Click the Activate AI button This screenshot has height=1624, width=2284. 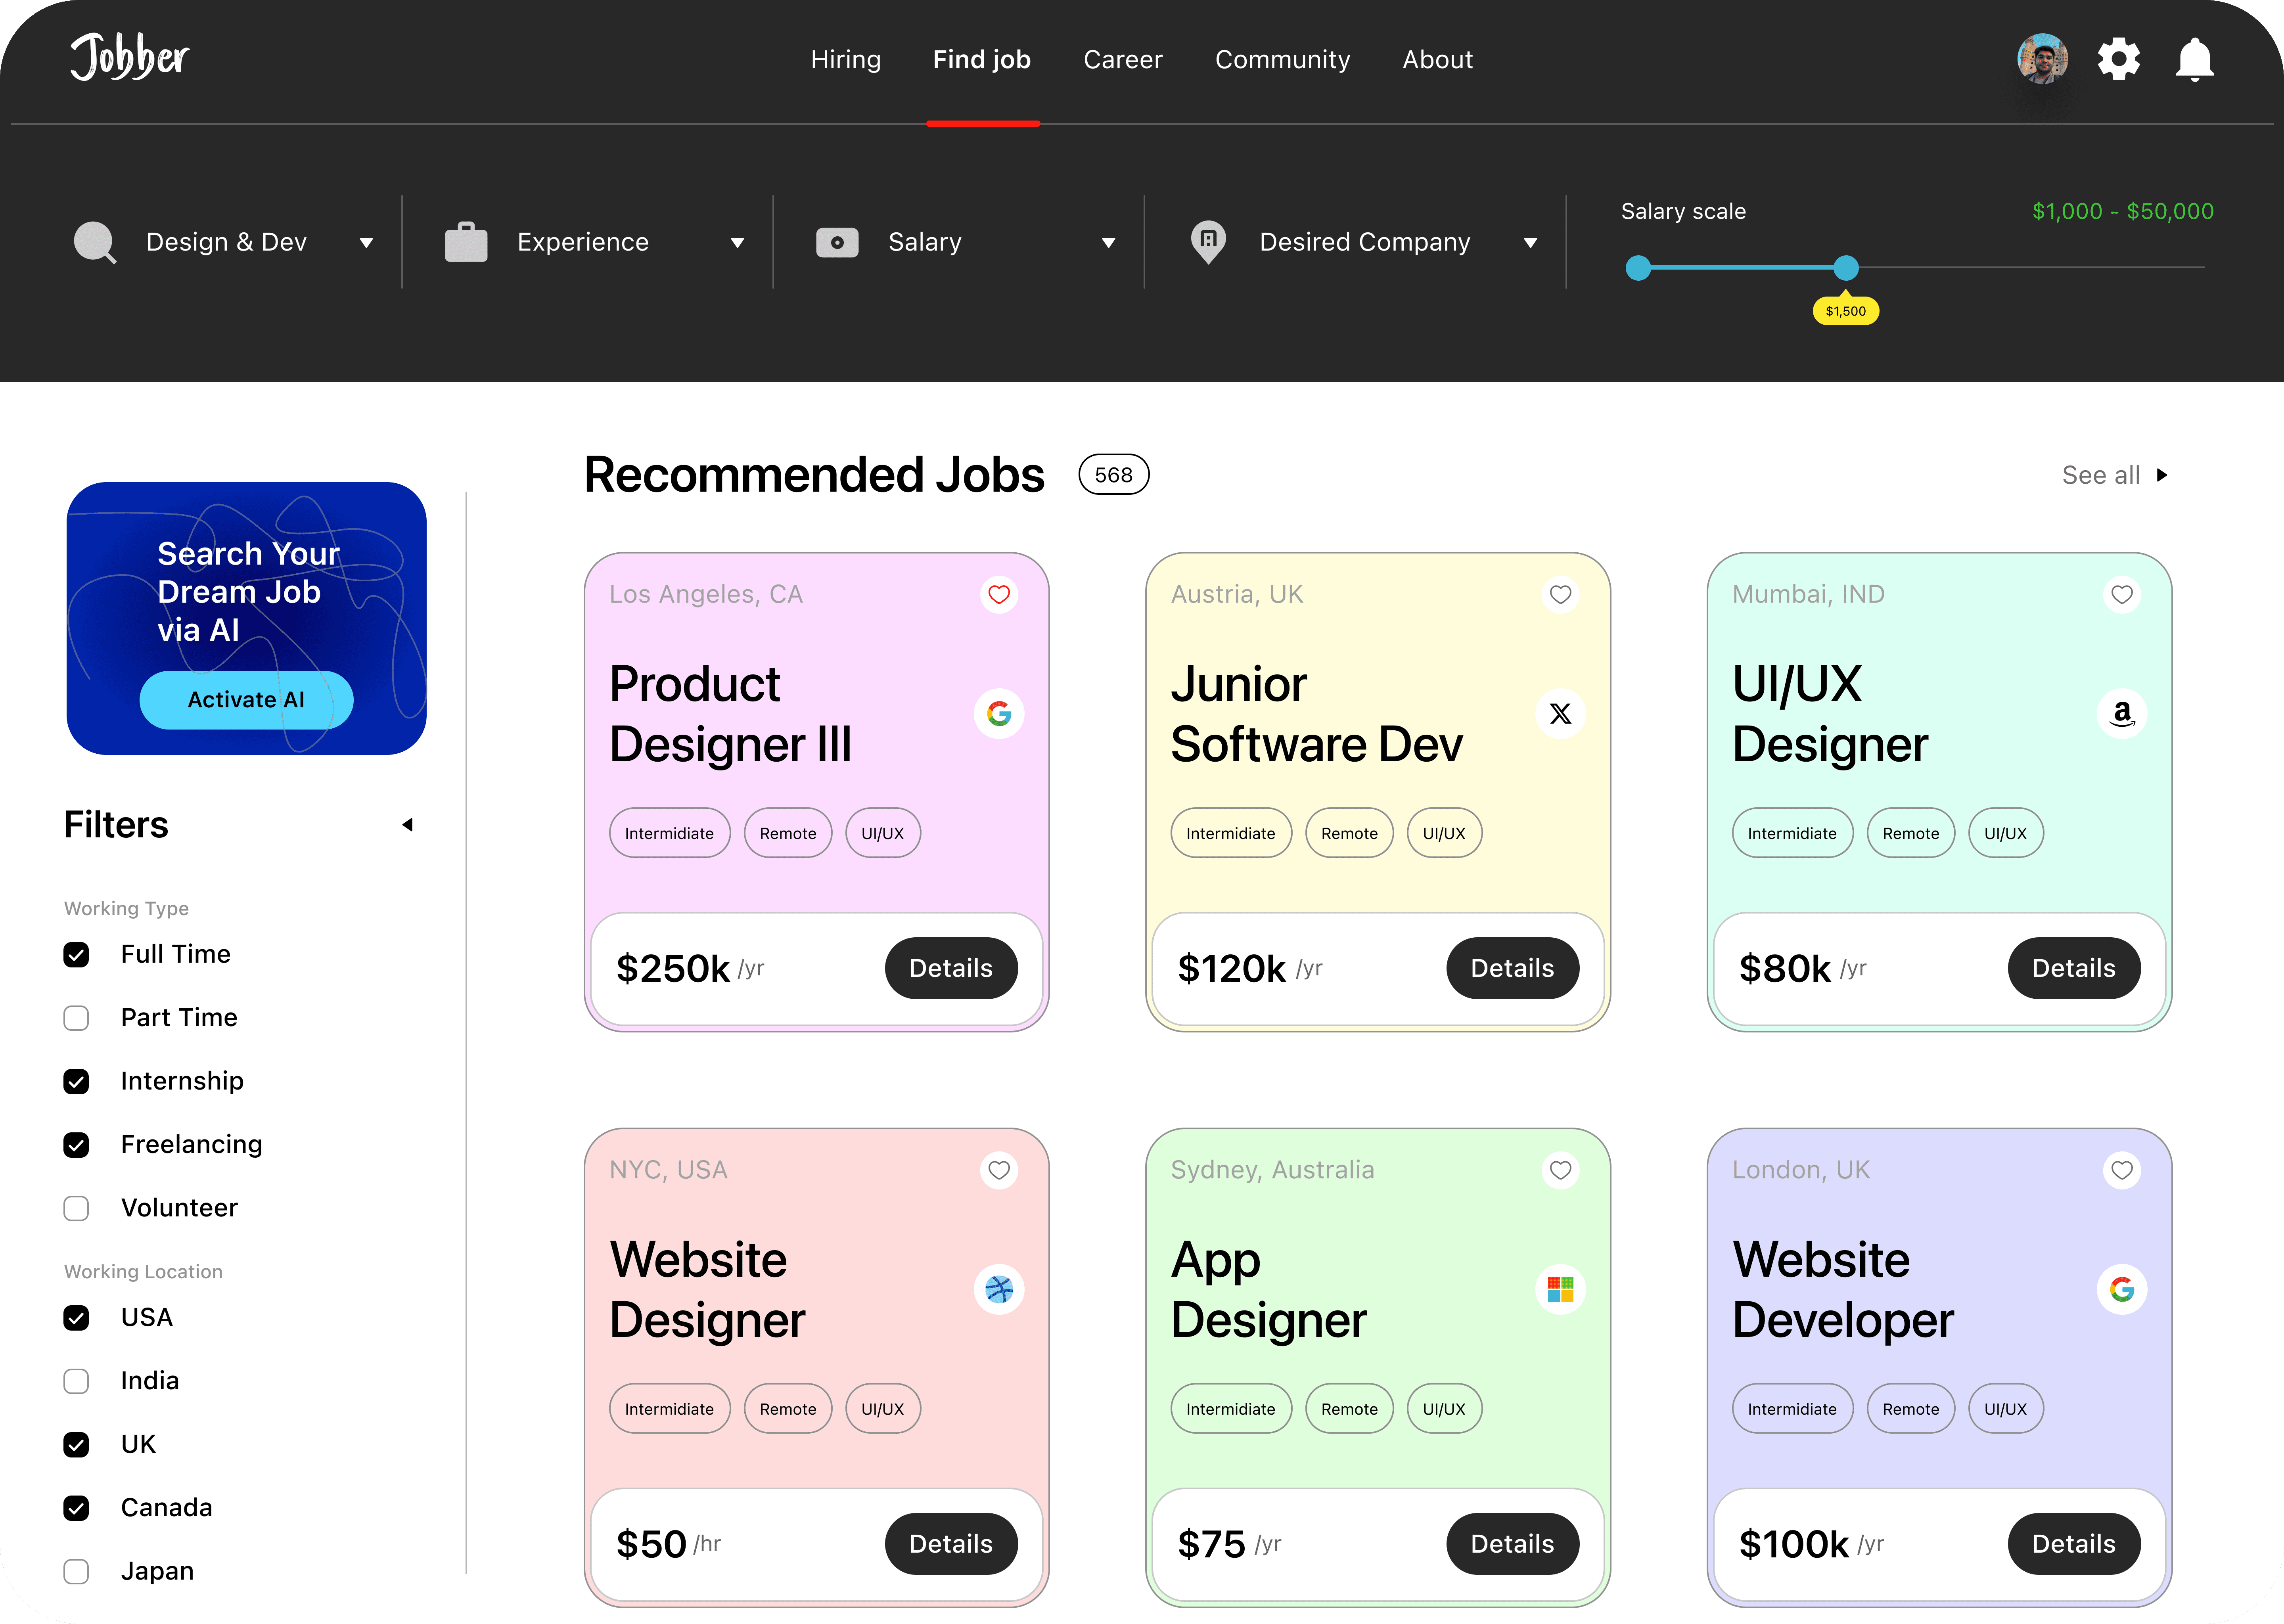[x=246, y=700]
